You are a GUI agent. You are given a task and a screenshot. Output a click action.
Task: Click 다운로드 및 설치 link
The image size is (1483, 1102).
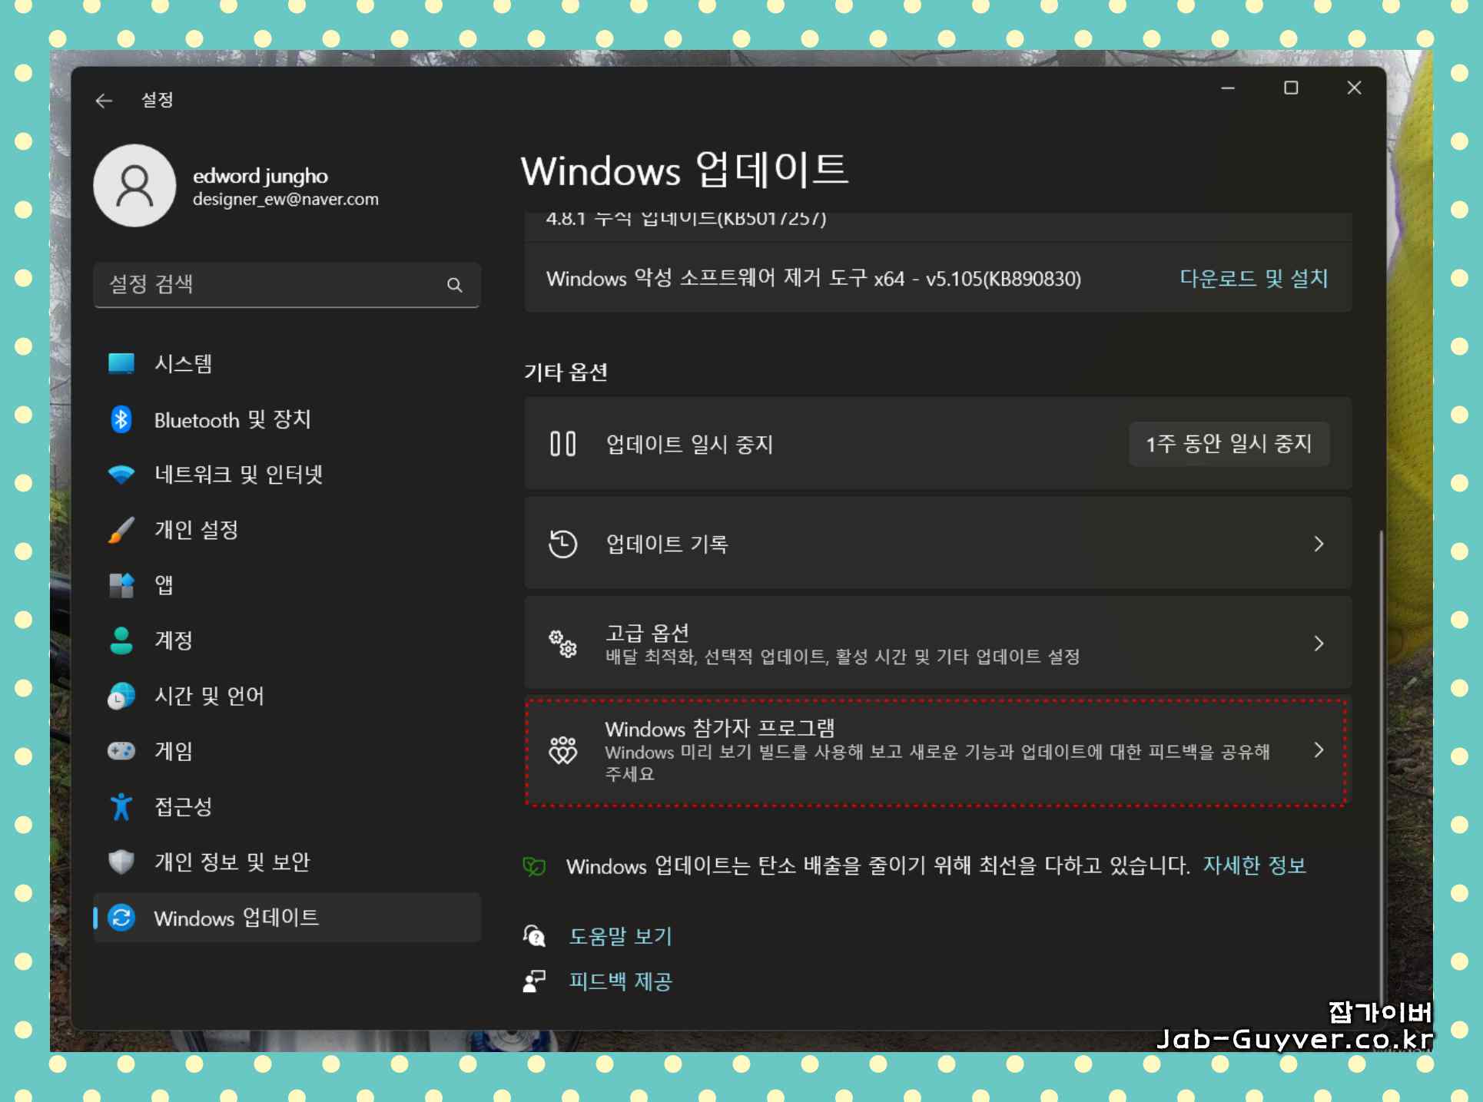point(1253,278)
